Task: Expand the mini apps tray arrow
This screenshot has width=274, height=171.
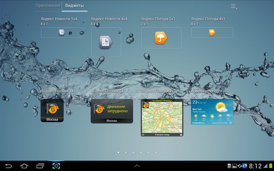Action: coord(137,166)
